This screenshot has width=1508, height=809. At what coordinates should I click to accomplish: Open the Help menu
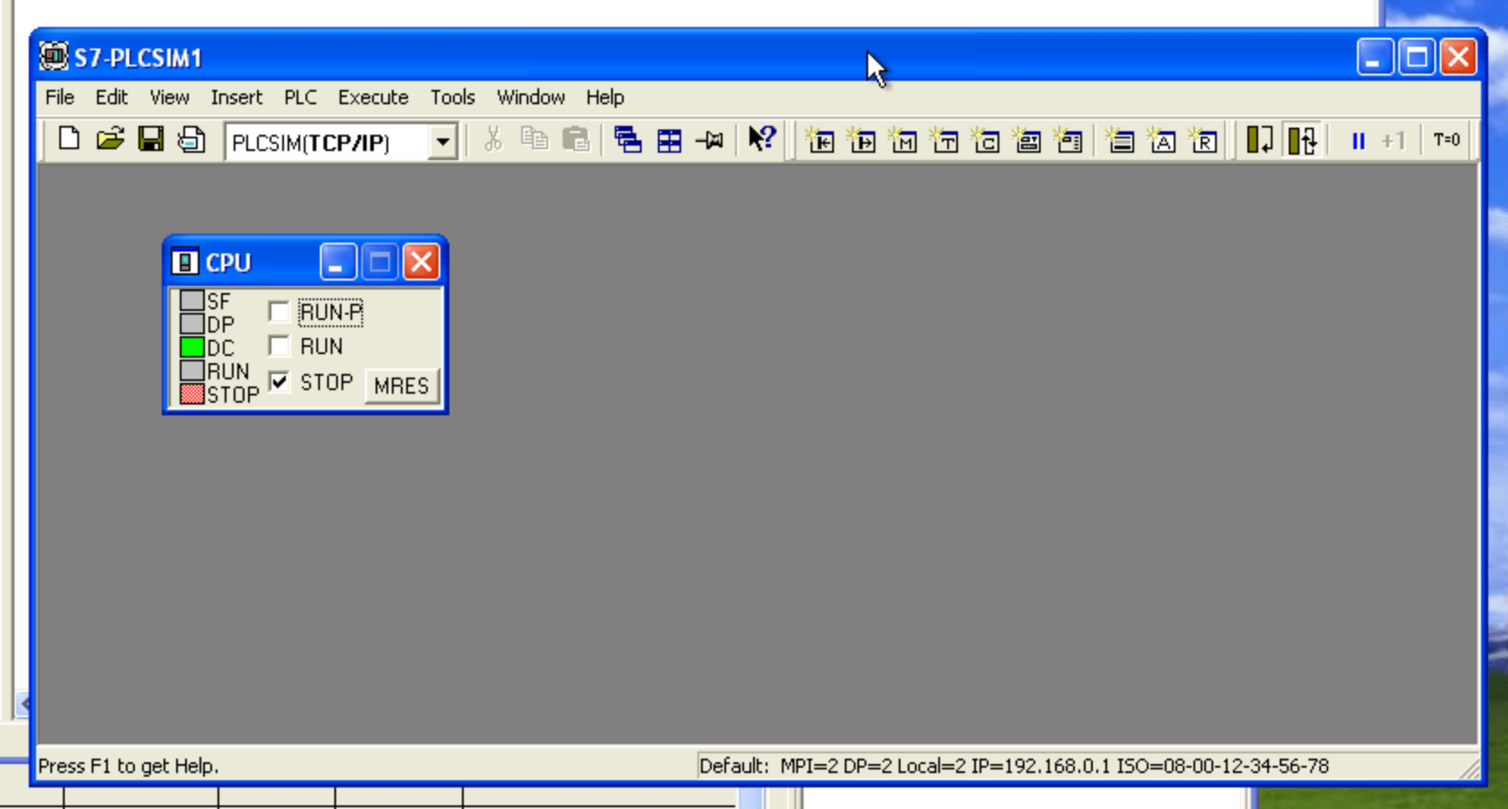point(605,97)
